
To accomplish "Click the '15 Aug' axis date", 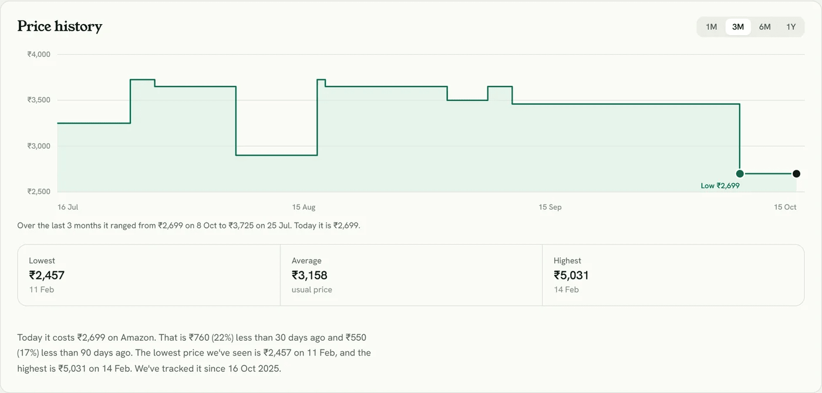I will (x=304, y=207).
